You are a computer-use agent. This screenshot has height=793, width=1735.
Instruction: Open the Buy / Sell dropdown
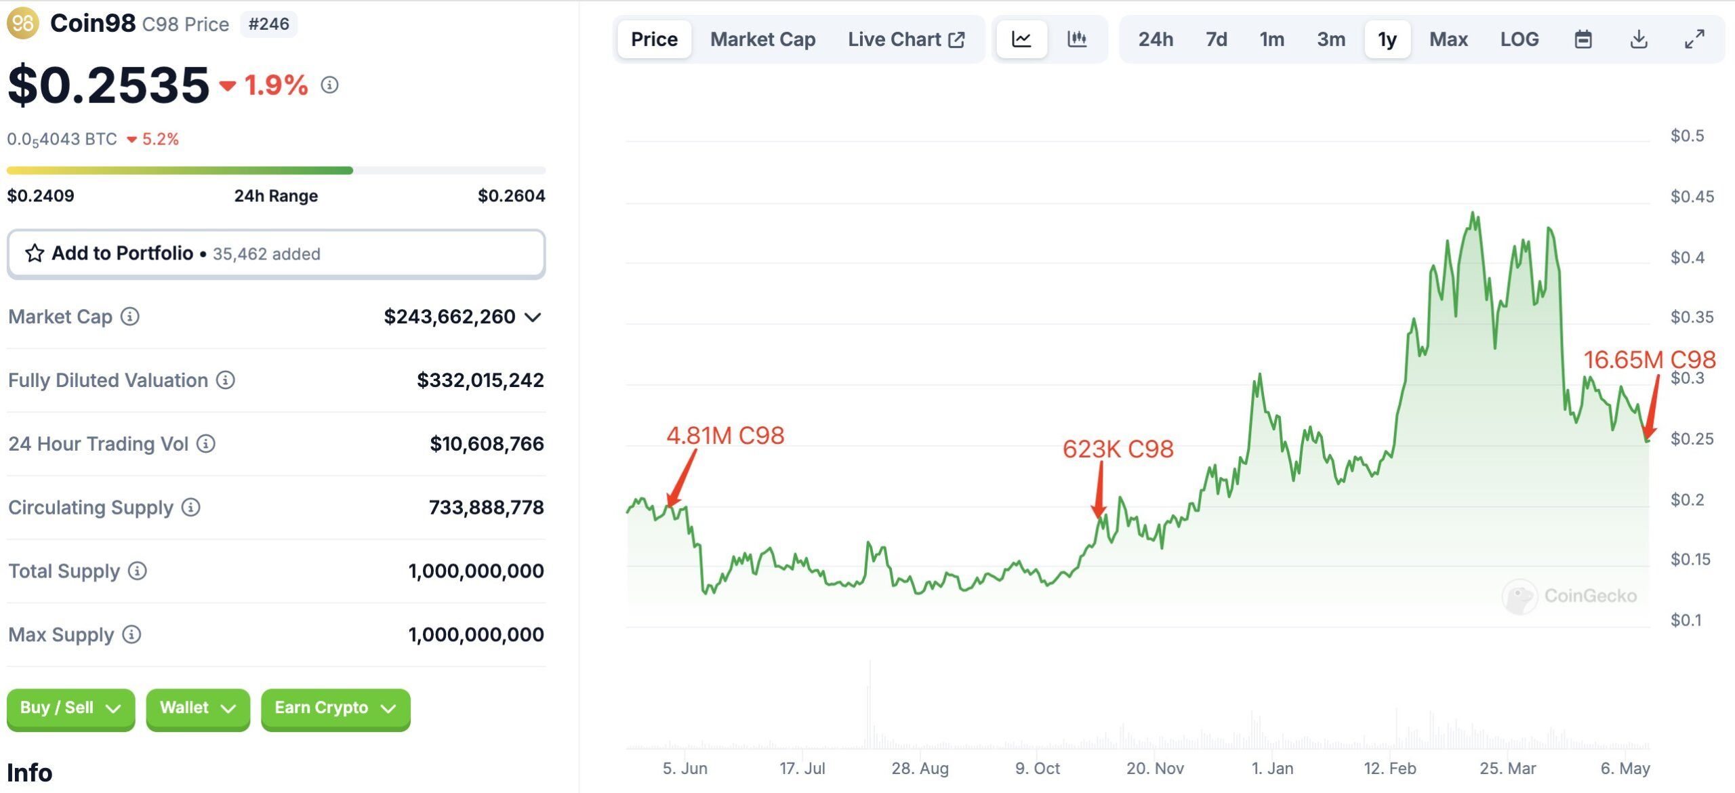pos(70,708)
